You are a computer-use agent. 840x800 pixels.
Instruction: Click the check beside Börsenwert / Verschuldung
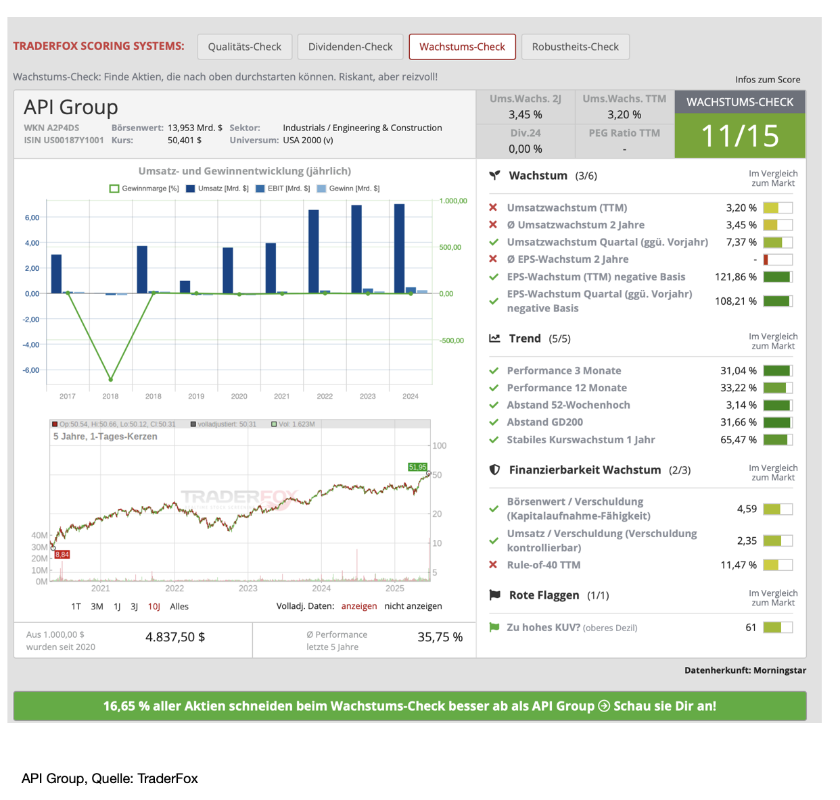coord(494,509)
